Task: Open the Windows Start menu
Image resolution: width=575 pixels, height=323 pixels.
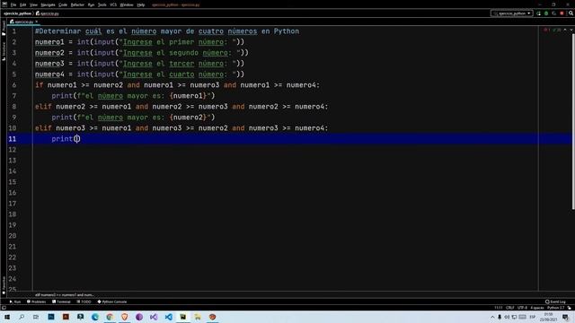Action: 7,317
